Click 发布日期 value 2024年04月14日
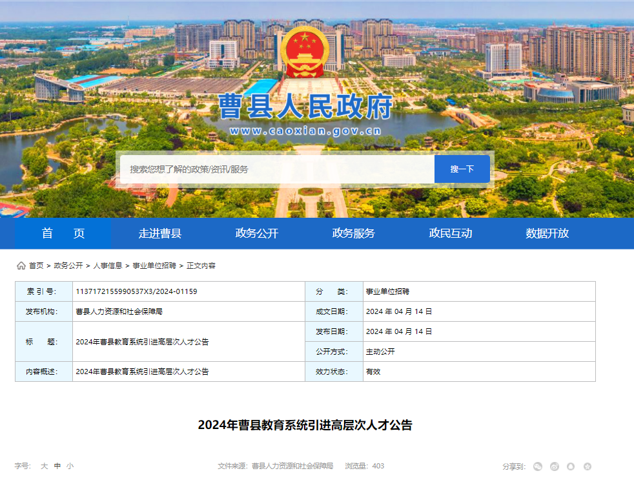634x482 pixels. [x=399, y=331]
